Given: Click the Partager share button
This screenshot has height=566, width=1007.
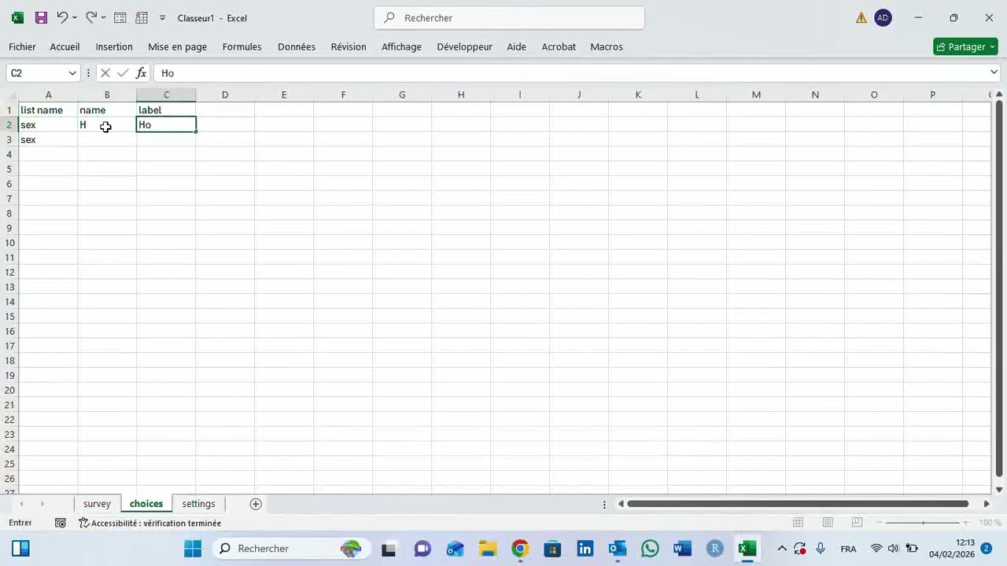Looking at the screenshot, I should coord(965,46).
